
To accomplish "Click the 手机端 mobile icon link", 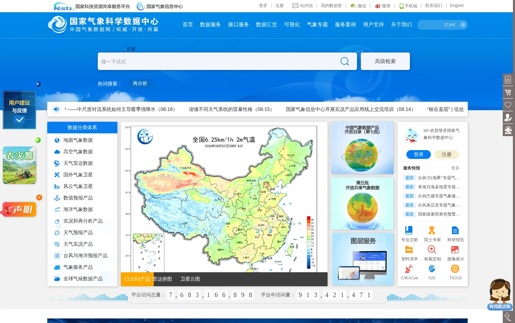I will click(408, 6).
